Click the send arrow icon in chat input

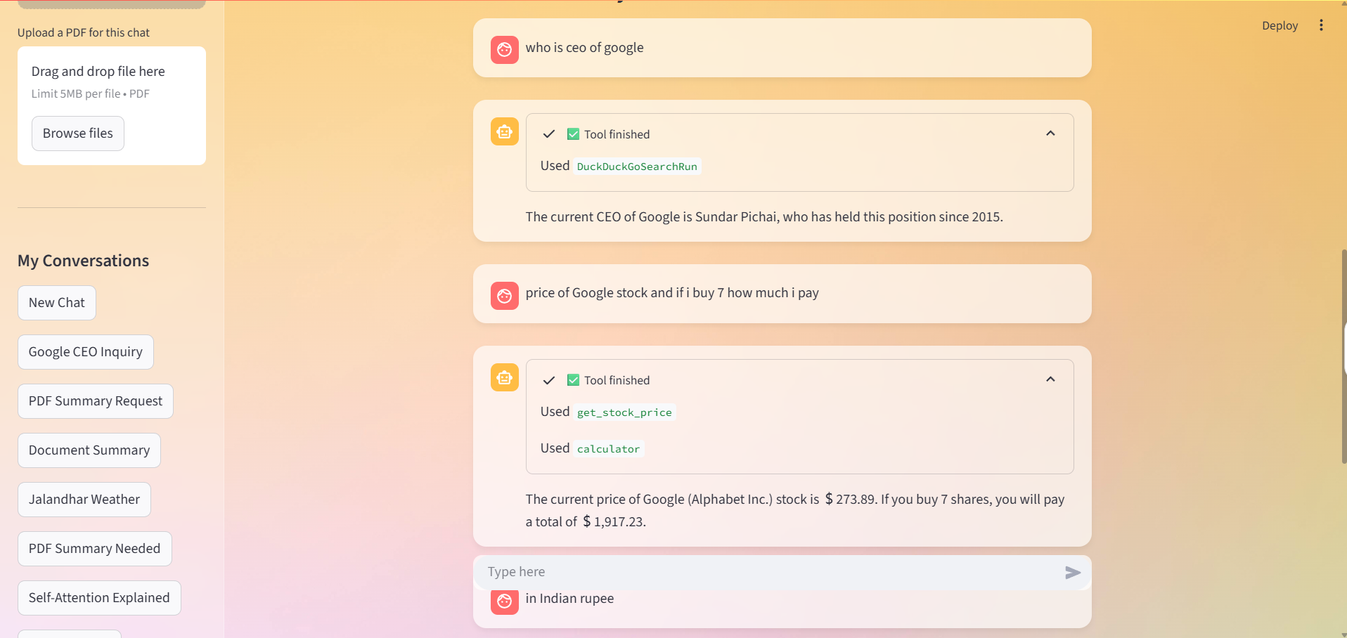pos(1072,573)
